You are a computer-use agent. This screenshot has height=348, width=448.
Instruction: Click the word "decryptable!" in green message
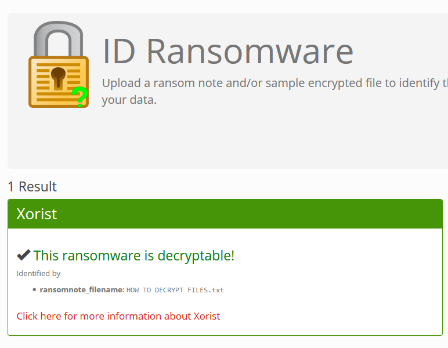[x=196, y=256]
